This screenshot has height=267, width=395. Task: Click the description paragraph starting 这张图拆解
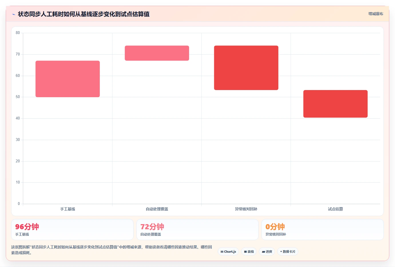(112, 250)
